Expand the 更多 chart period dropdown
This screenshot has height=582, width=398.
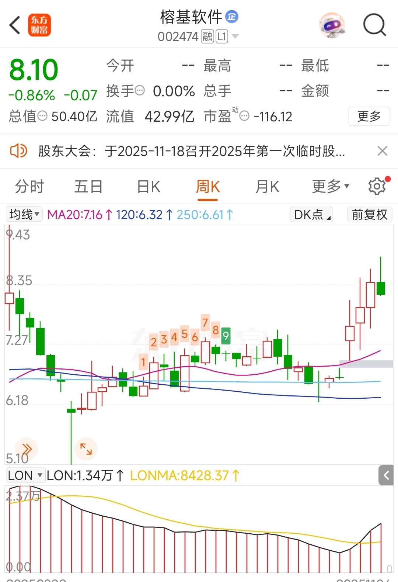331,187
